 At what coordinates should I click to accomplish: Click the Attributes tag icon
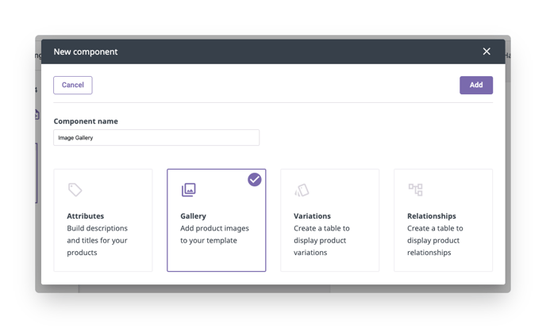pyautogui.click(x=75, y=189)
